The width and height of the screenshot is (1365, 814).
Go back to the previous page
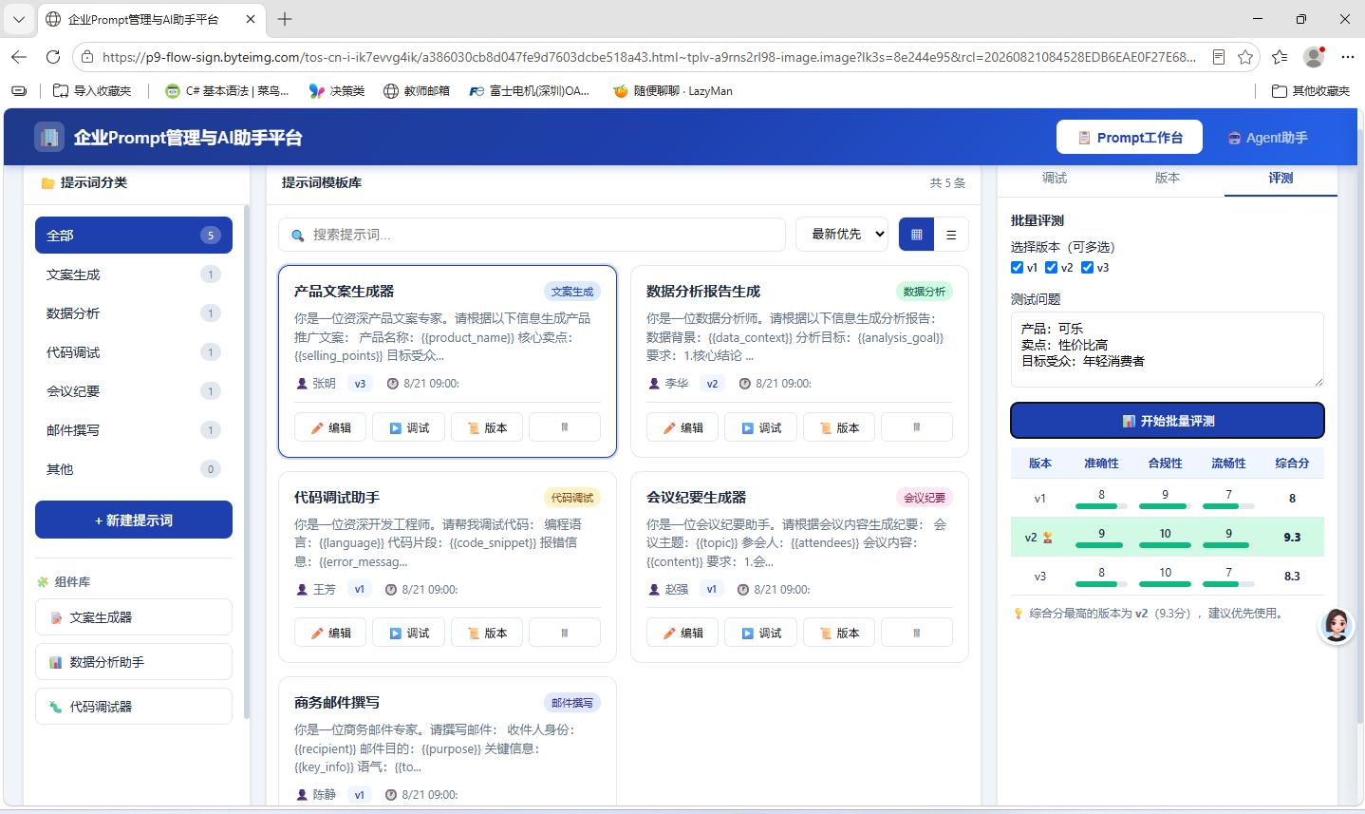pyautogui.click(x=19, y=57)
